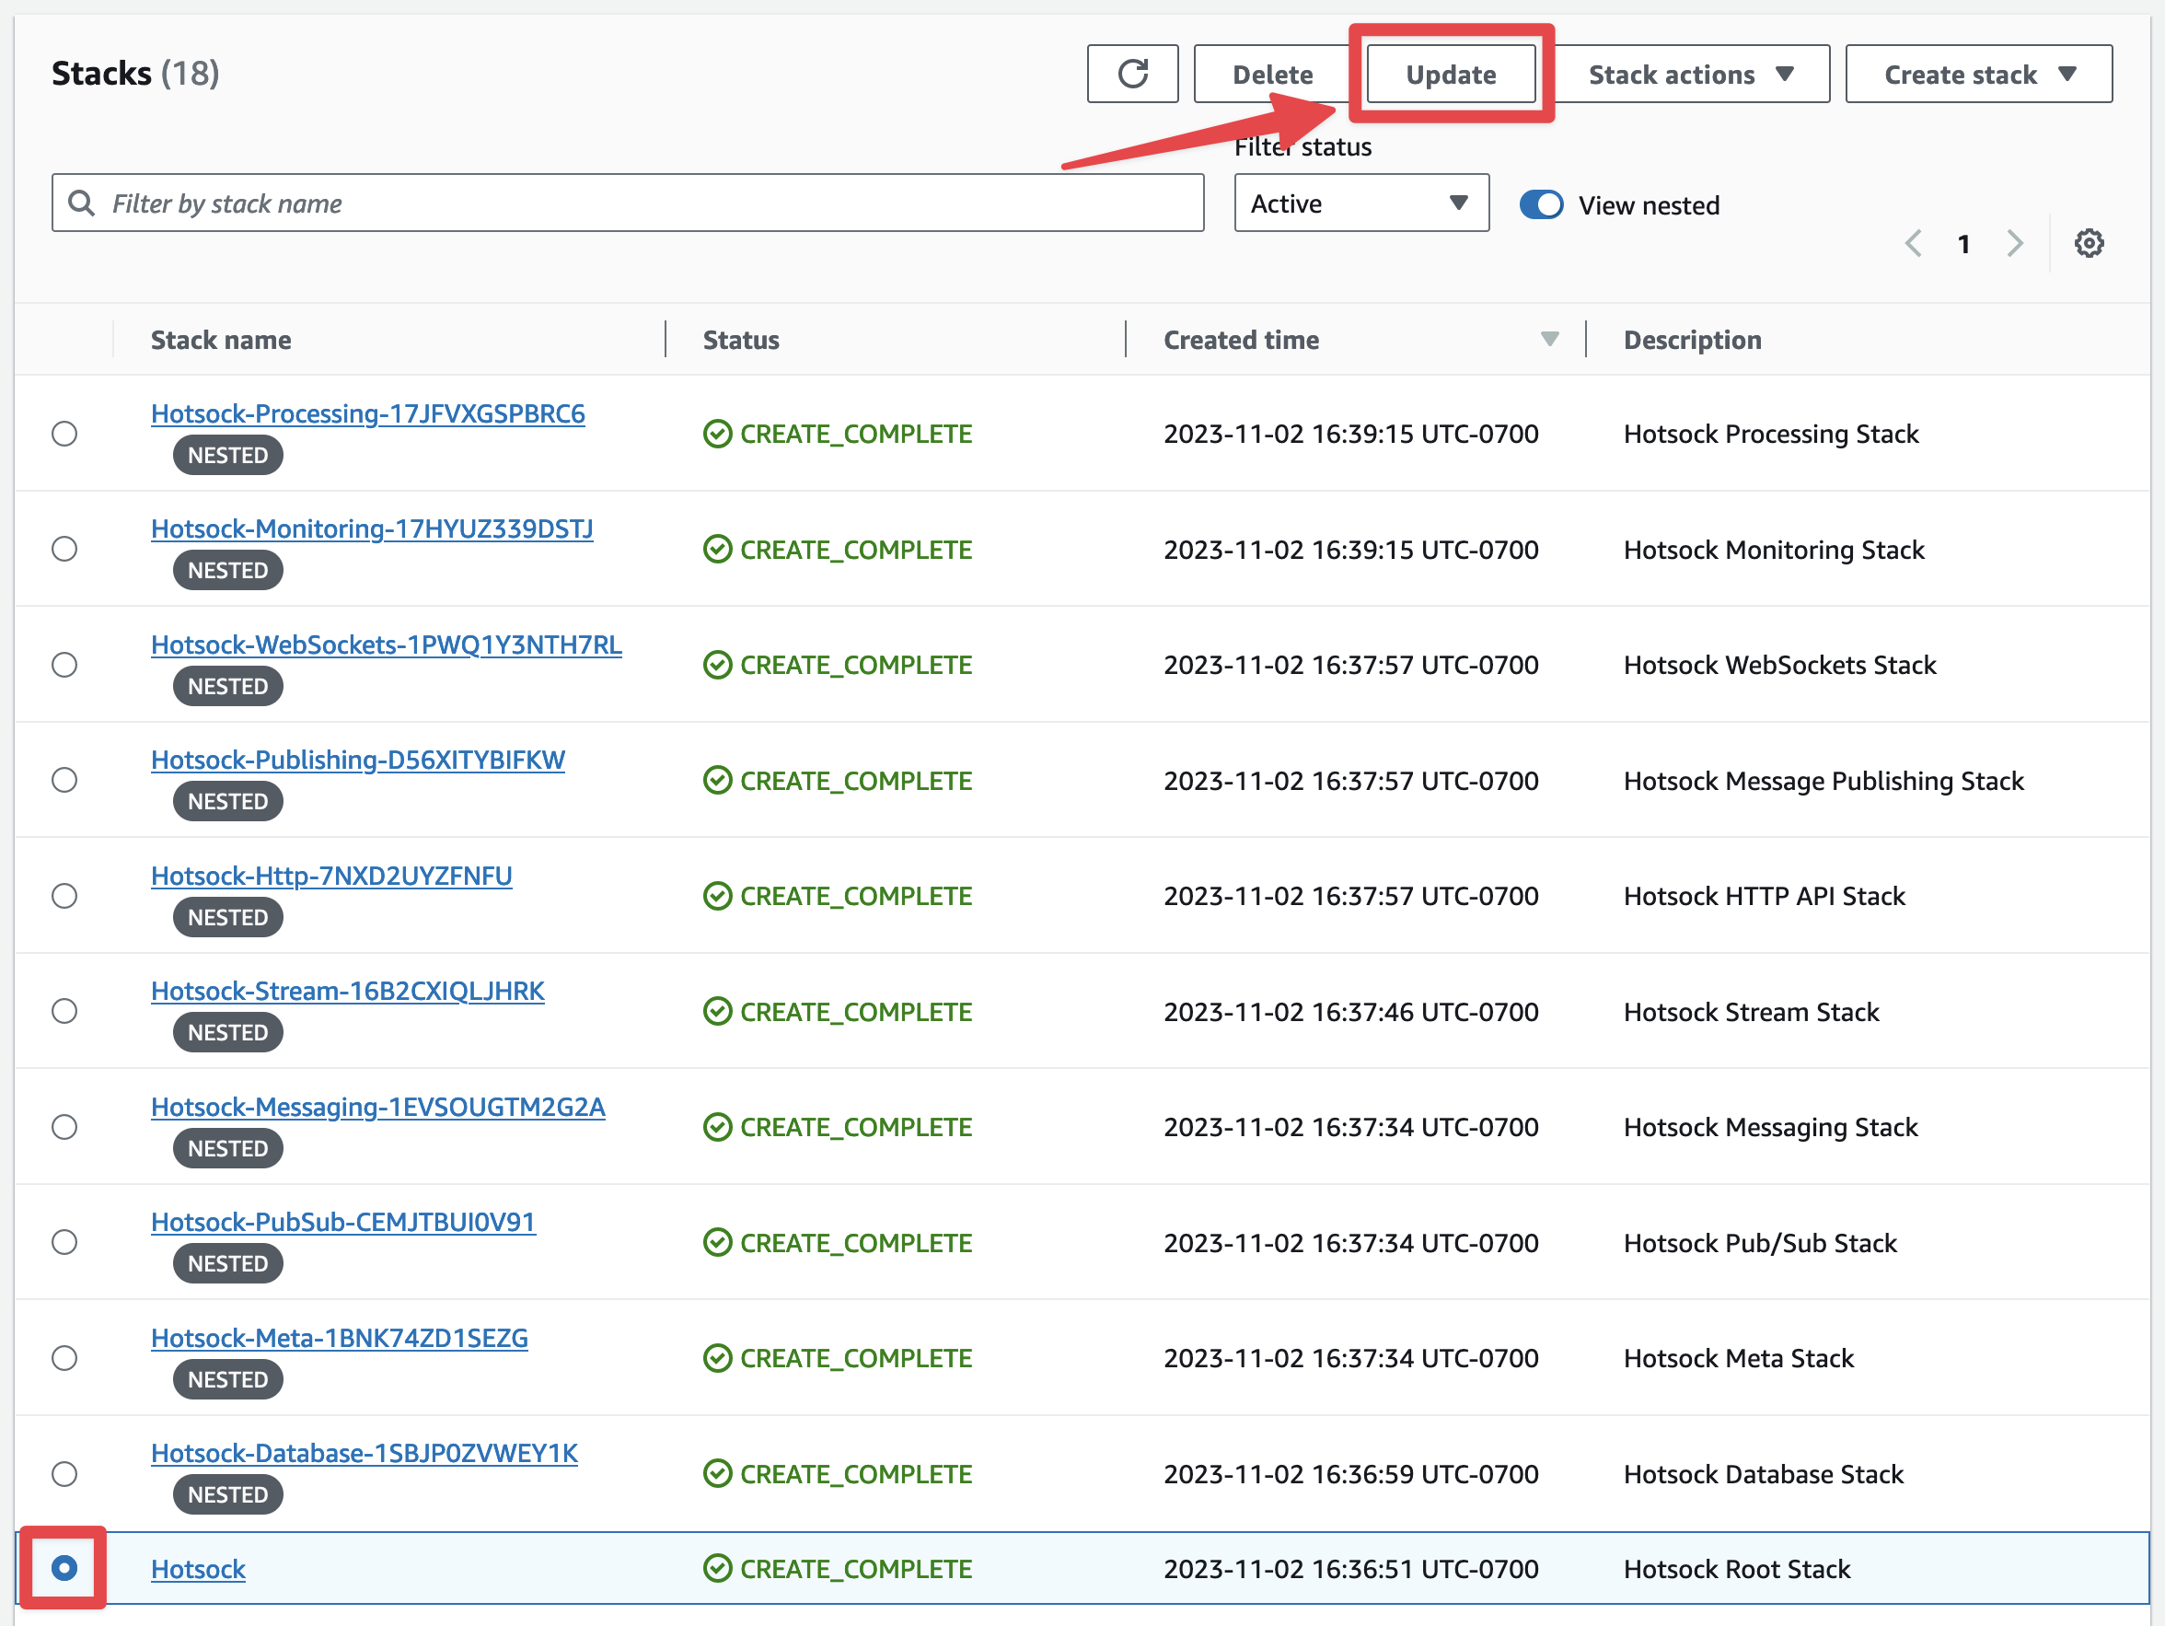Select Hotsock-Processing stack radio button
The height and width of the screenshot is (1626, 2165).
64,434
